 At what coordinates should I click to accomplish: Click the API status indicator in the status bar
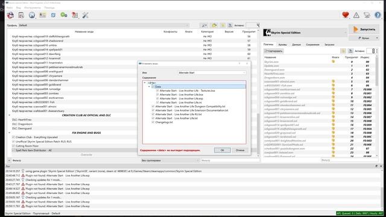coord(359,213)
